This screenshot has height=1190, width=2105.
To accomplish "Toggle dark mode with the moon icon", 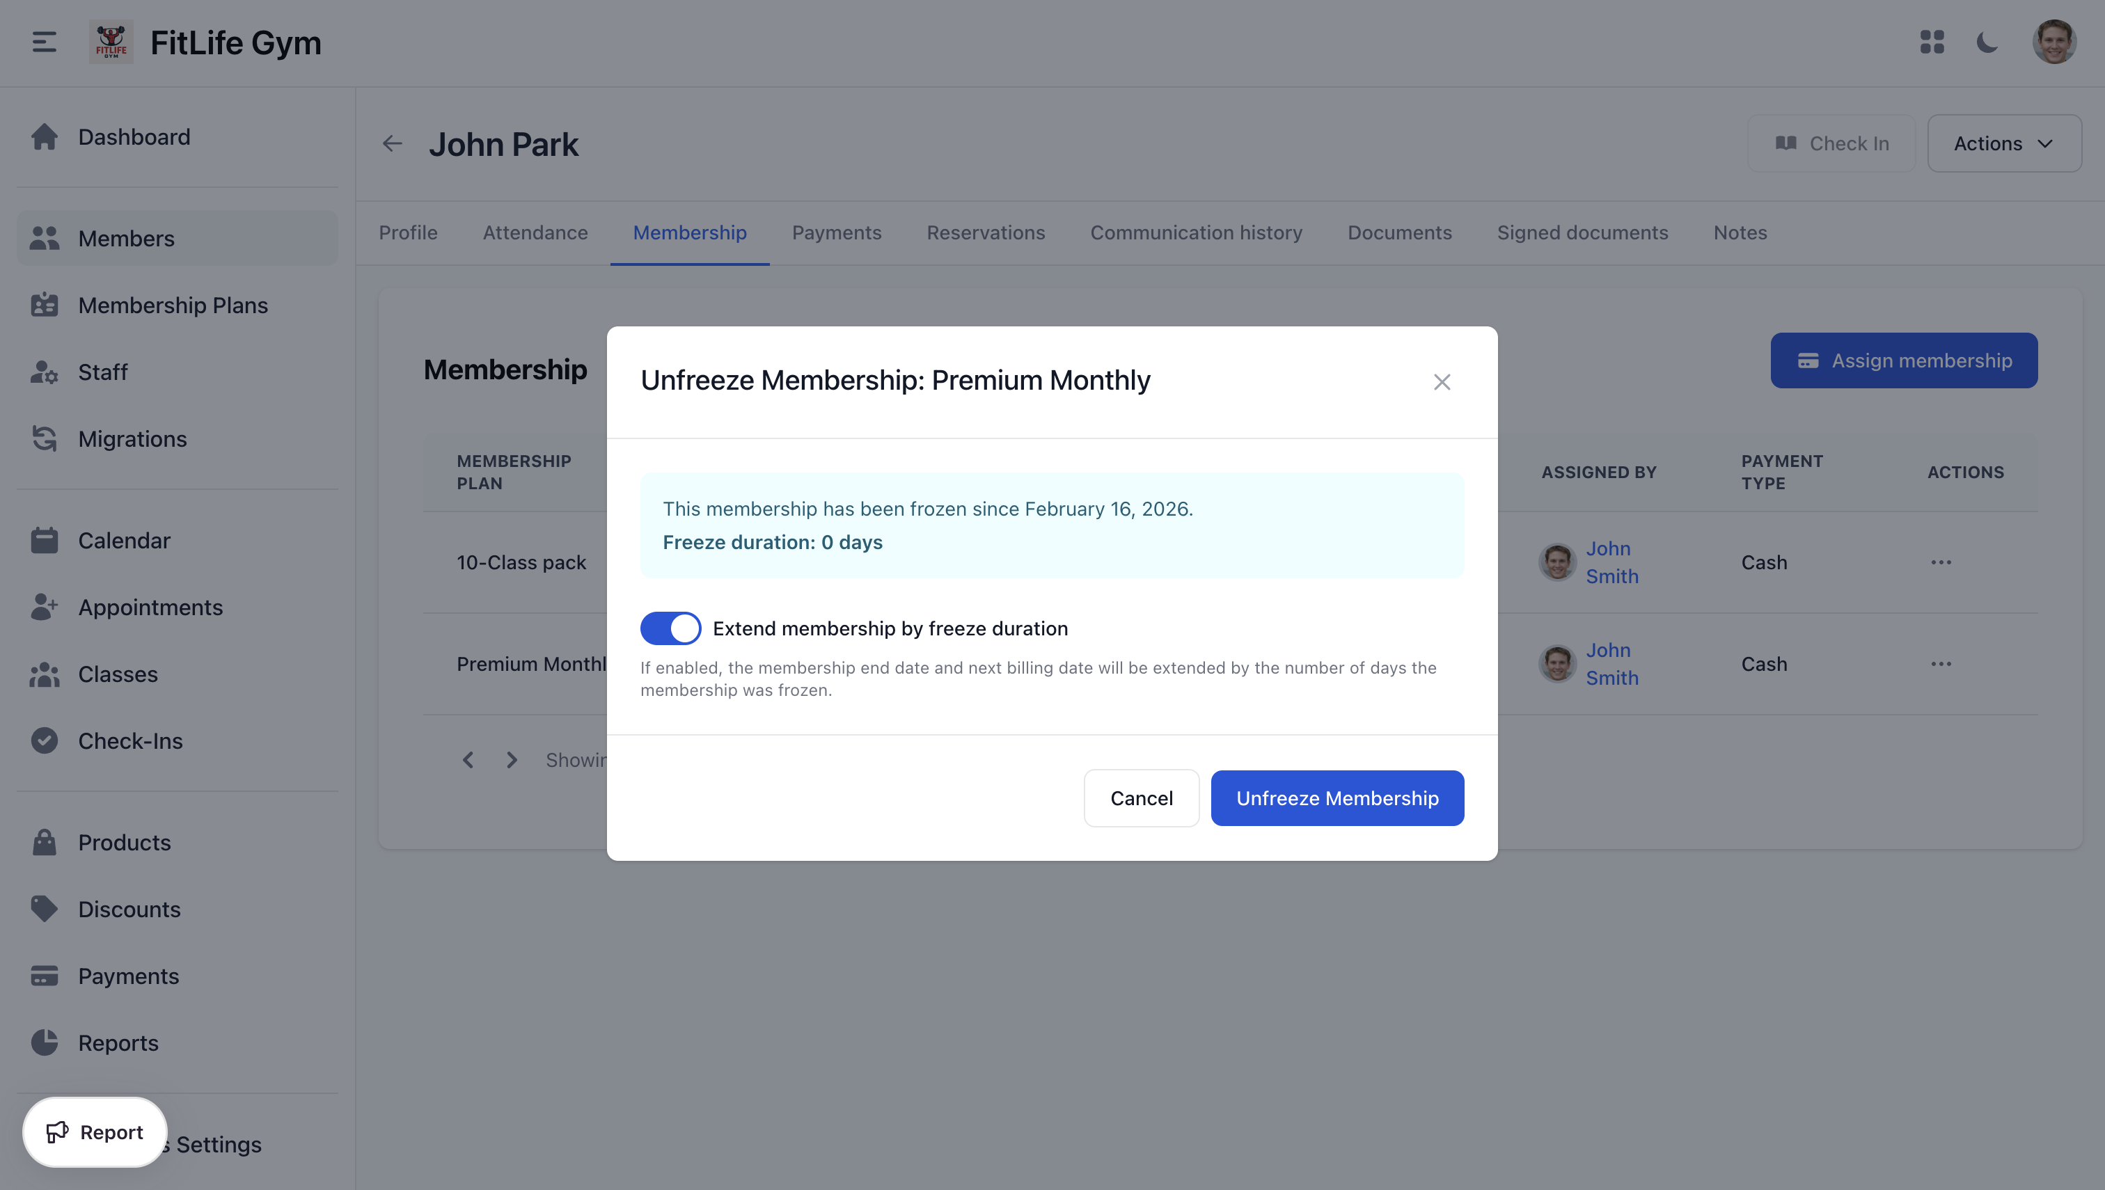I will (x=1987, y=42).
